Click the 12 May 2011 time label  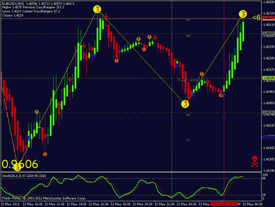pos(10,204)
